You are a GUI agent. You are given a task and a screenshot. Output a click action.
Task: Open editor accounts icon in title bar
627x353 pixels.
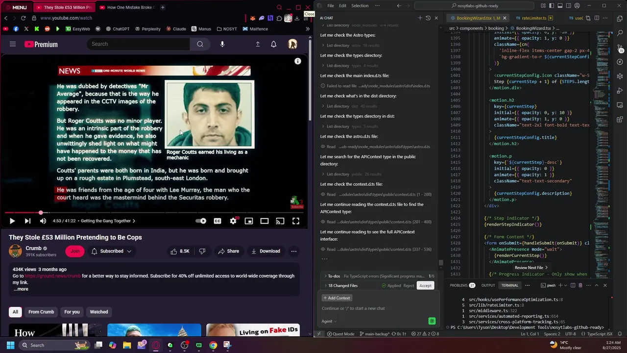(x=577, y=6)
